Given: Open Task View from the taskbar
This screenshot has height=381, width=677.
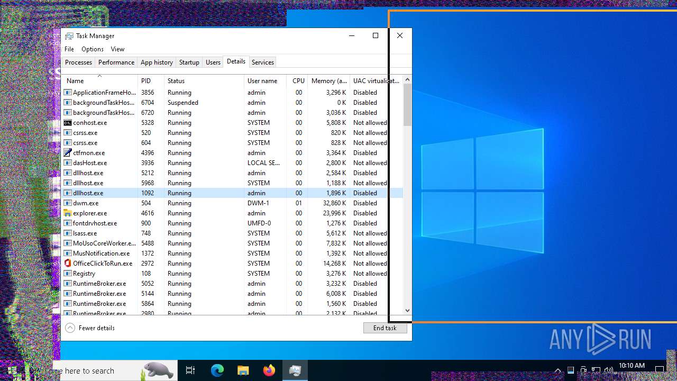Looking at the screenshot, I should [190, 371].
